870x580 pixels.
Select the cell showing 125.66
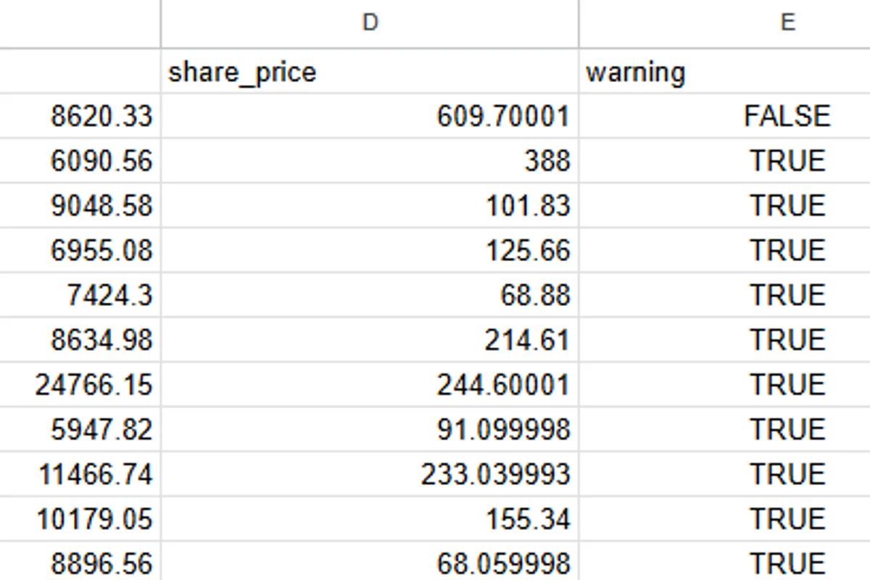tap(370, 251)
